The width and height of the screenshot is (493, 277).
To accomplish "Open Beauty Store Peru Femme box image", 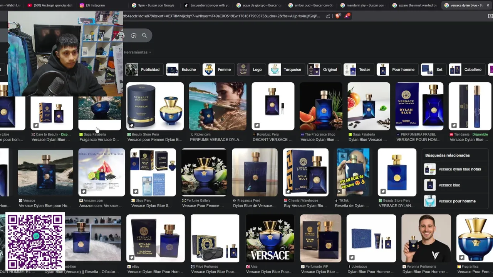I will [155, 106].
